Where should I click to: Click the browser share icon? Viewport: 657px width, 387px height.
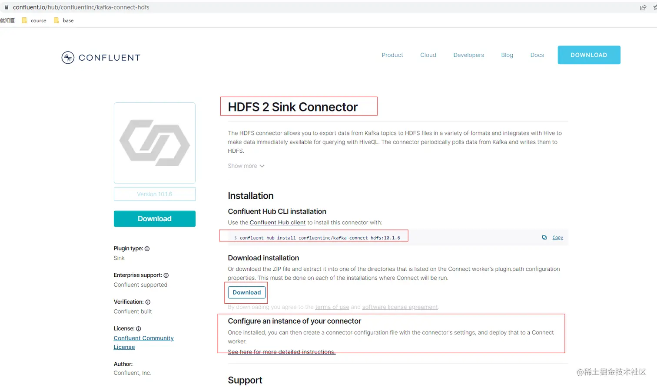644,7
